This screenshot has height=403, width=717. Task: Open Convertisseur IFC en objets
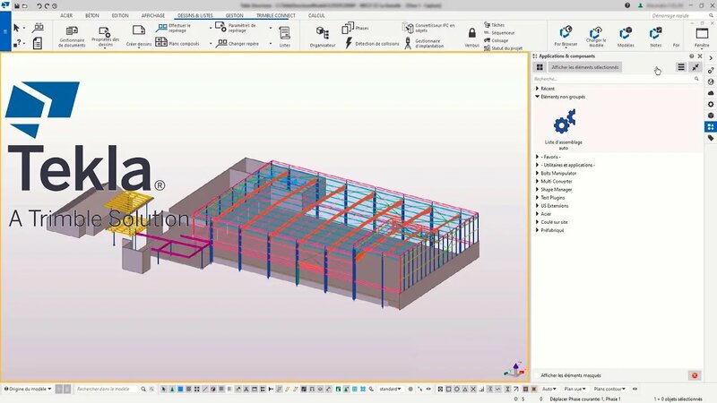428,28
